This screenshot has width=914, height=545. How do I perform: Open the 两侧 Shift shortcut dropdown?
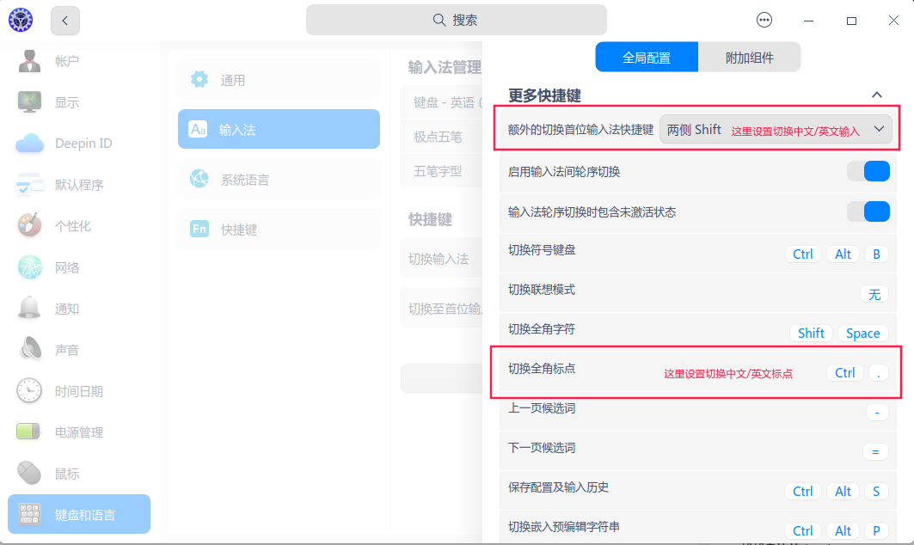776,130
